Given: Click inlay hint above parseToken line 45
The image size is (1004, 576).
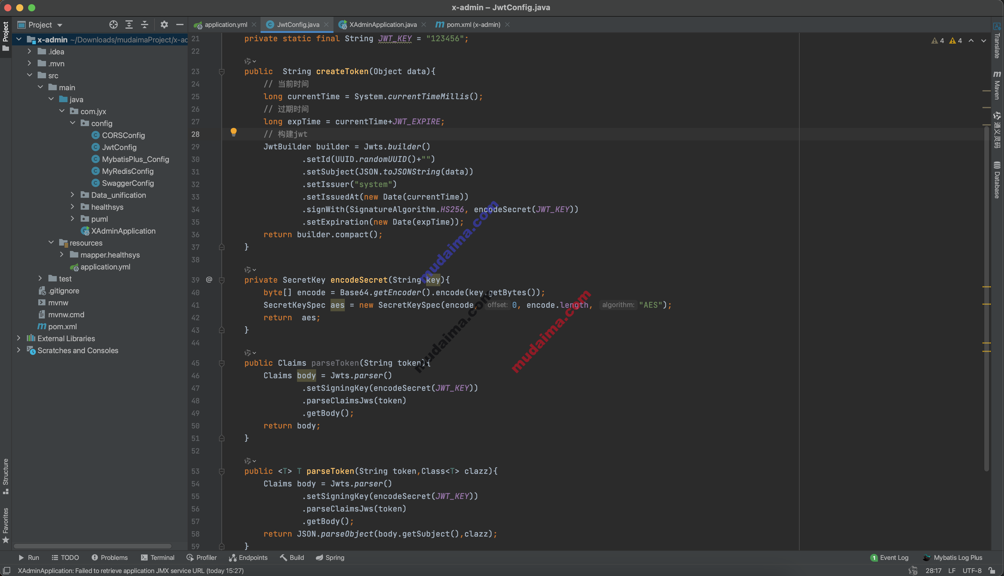Looking at the screenshot, I should 250,352.
